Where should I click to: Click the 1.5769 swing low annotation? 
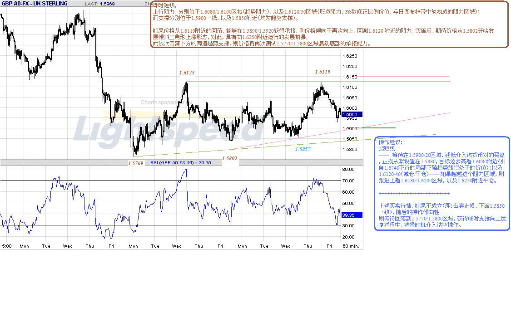click(135, 163)
